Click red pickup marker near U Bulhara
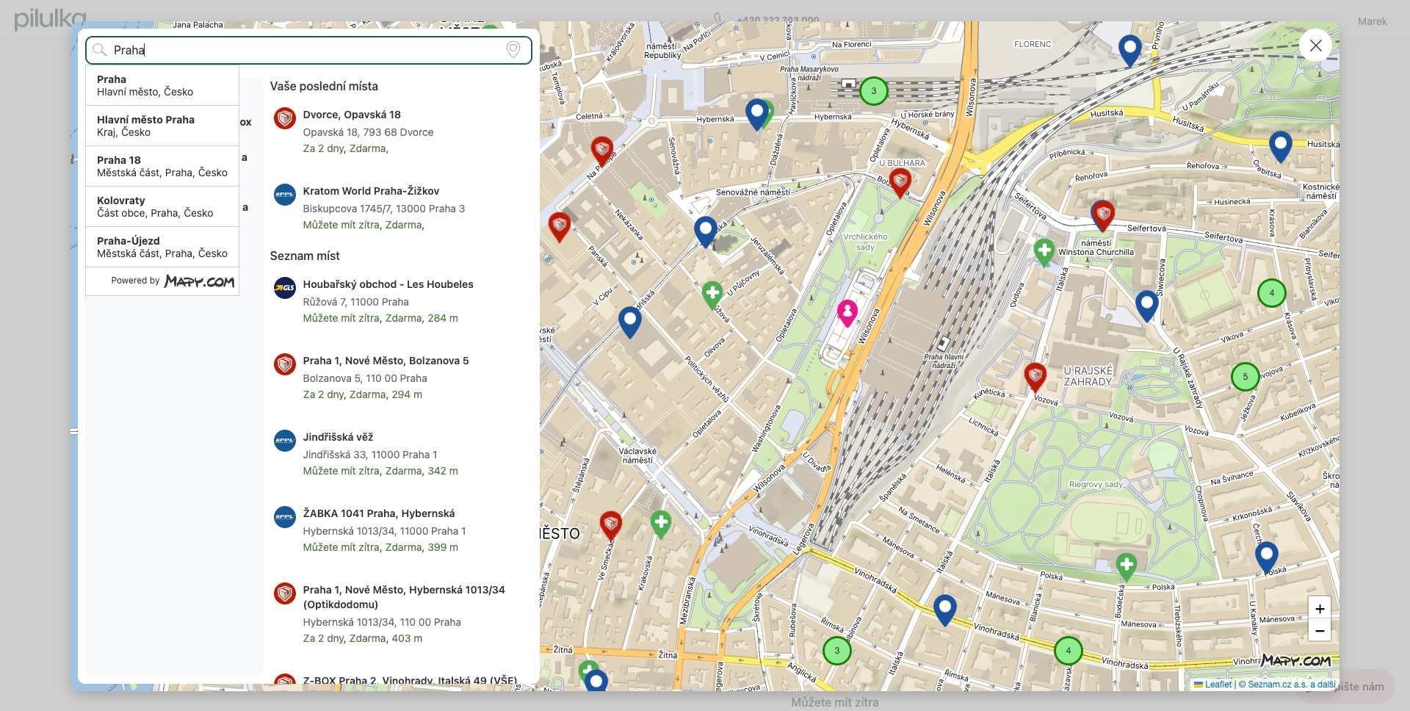The image size is (1410, 711). point(900,181)
